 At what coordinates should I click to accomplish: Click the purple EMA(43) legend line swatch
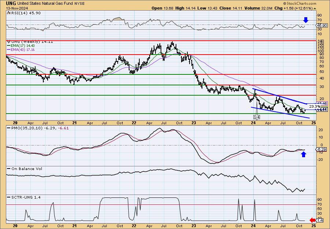8,50
